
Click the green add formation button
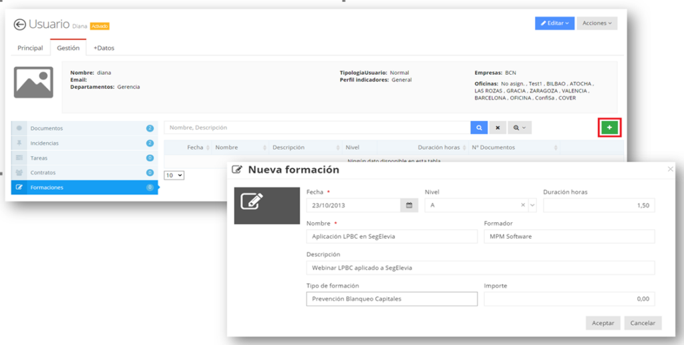pyautogui.click(x=609, y=127)
